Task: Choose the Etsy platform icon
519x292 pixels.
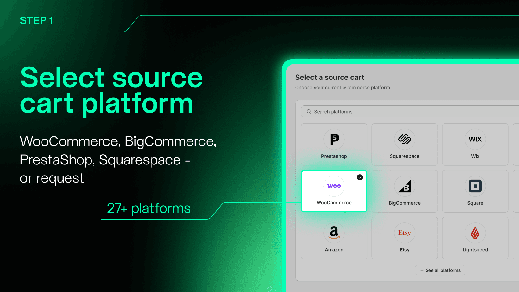Action: coord(404,233)
